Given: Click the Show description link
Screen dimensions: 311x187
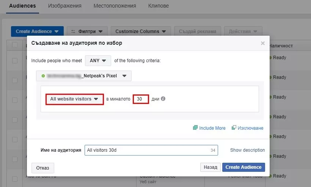Looking at the screenshot, I should click(247, 150).
